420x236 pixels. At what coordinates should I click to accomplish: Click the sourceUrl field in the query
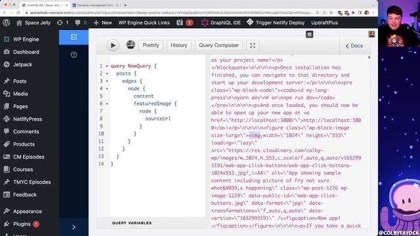coord(157,119)
